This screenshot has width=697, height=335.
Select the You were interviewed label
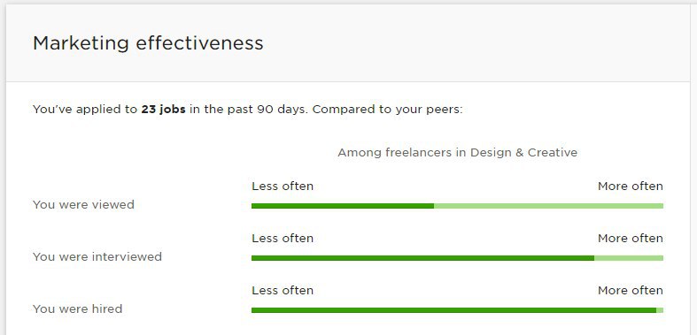pyautogui.click(x=97, y=256)
